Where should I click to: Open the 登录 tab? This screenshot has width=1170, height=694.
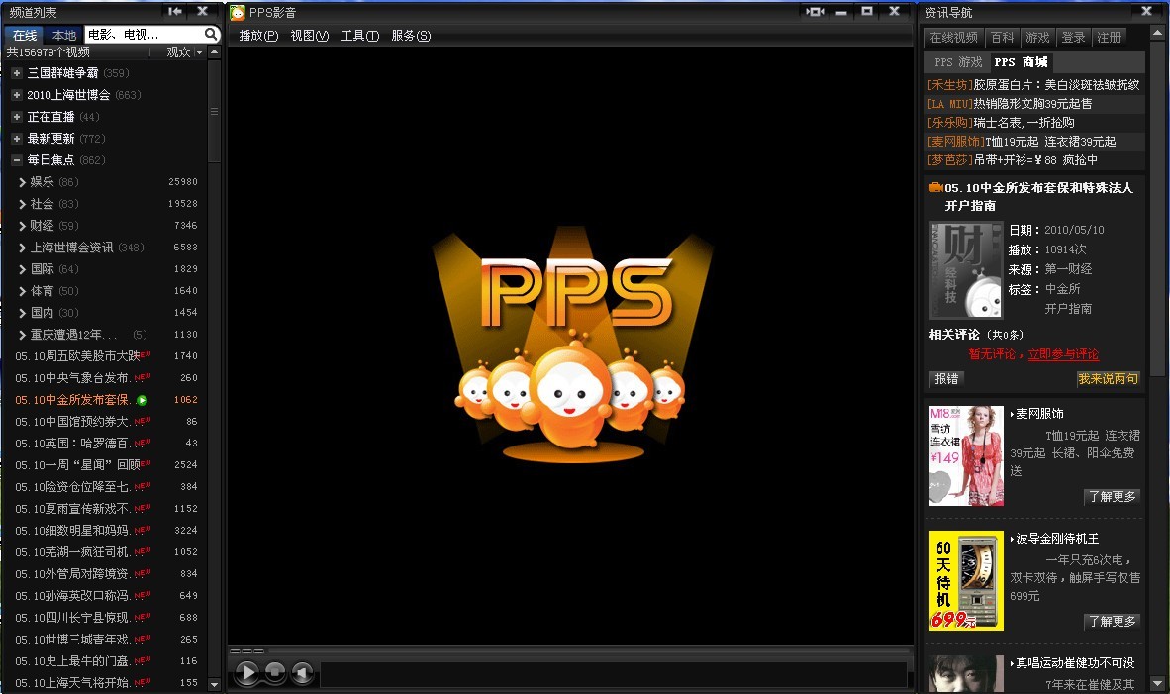(x=1073, y=38)
